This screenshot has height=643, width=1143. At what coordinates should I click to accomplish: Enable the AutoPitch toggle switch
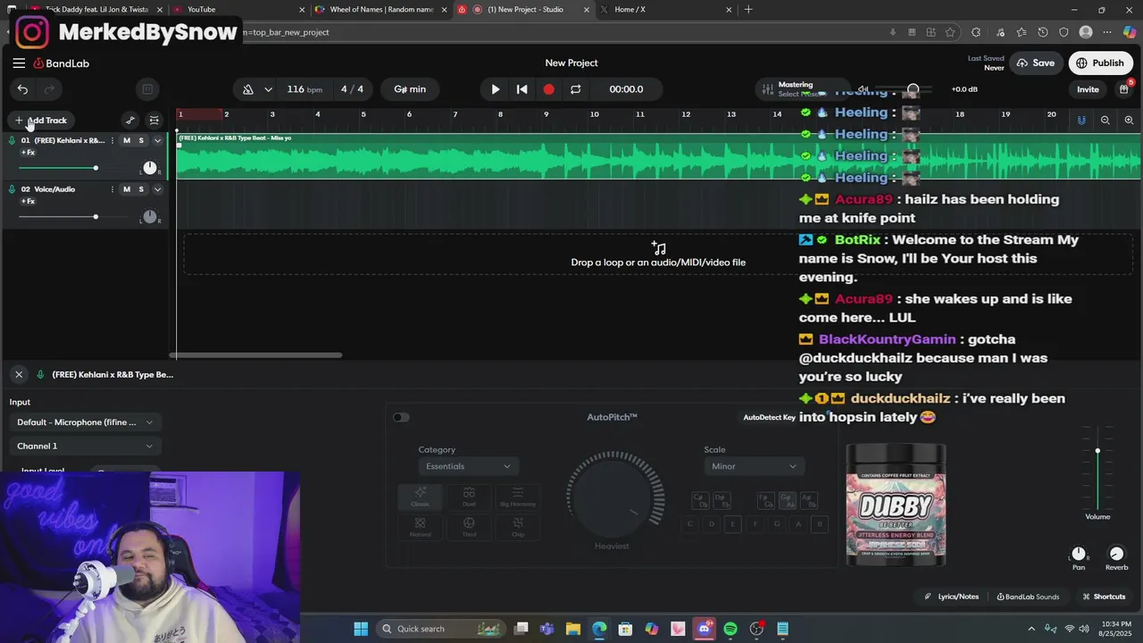click(x=401, y=417)
